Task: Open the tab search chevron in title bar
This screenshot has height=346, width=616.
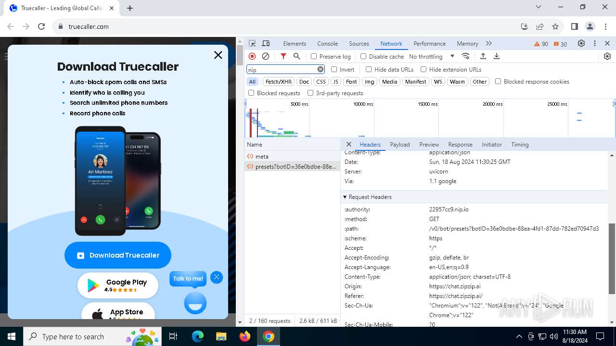Action: (539, 7)
